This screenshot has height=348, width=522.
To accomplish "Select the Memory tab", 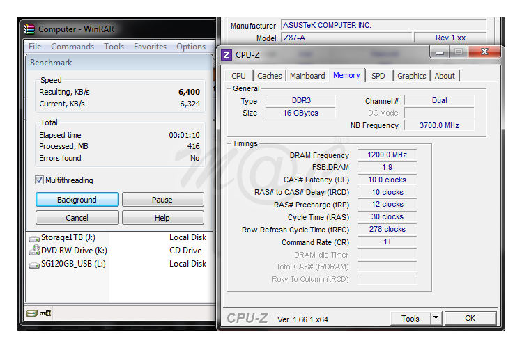I will coord(346,75).
